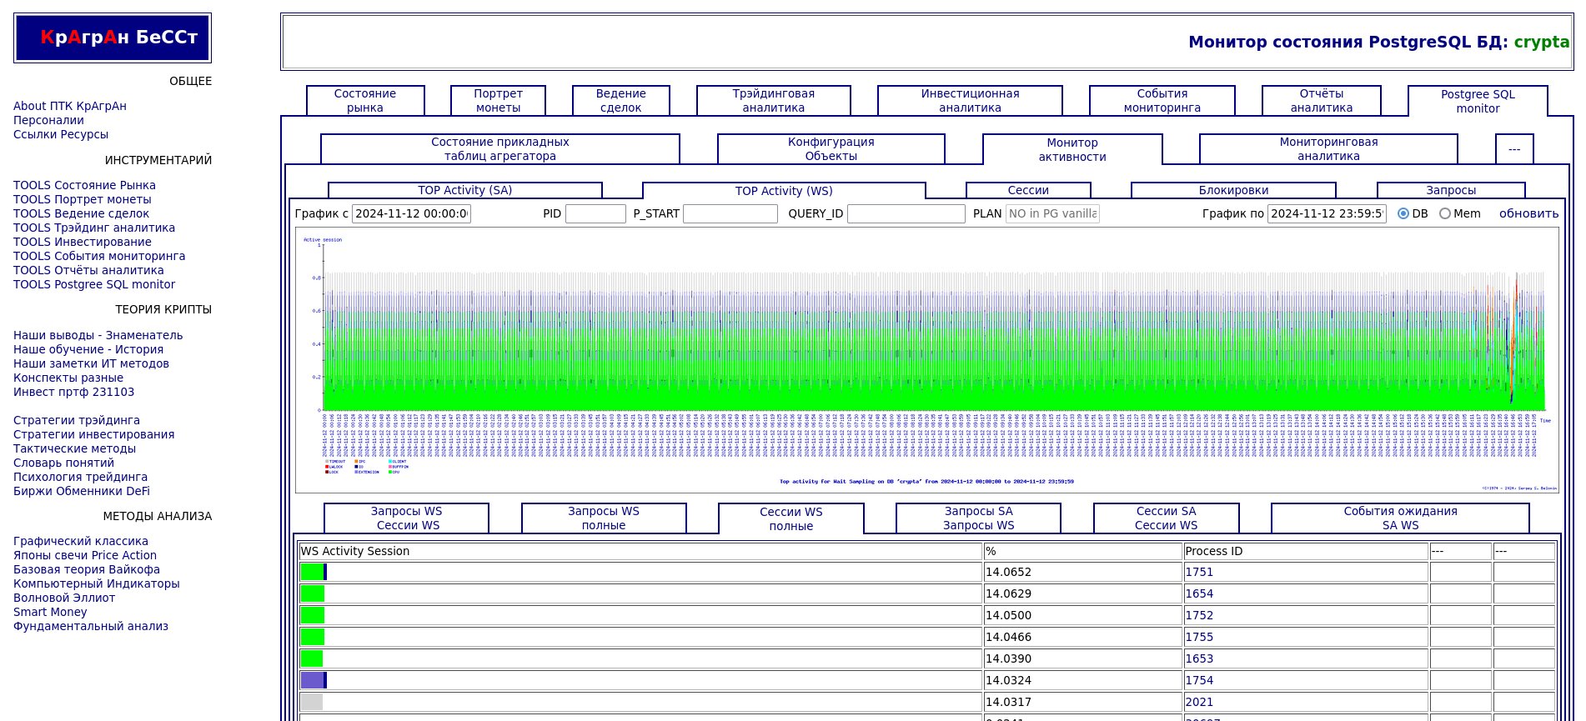The width and height of the screenshot is (1586, 721).
Task: Open process ID 2021 link
Action: coord(1199,703)
